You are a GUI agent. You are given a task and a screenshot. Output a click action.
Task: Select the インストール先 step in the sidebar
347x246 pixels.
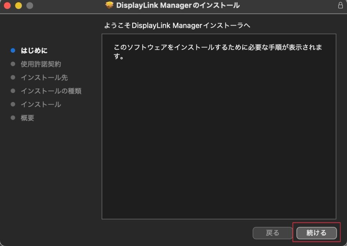tap(44, 77)
